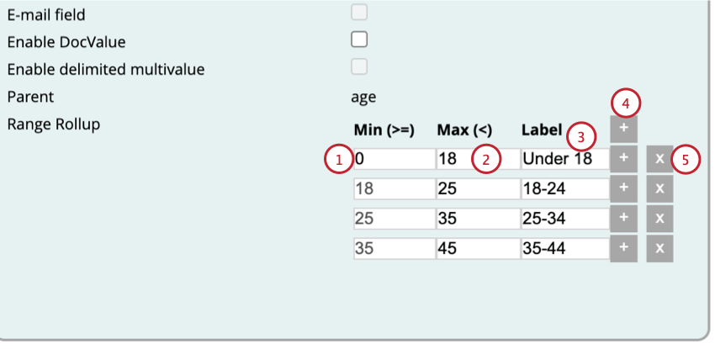This screenshot has height=349, width=715.
Task: Remove the 35-44 range row
Action: tap(659, 249)
